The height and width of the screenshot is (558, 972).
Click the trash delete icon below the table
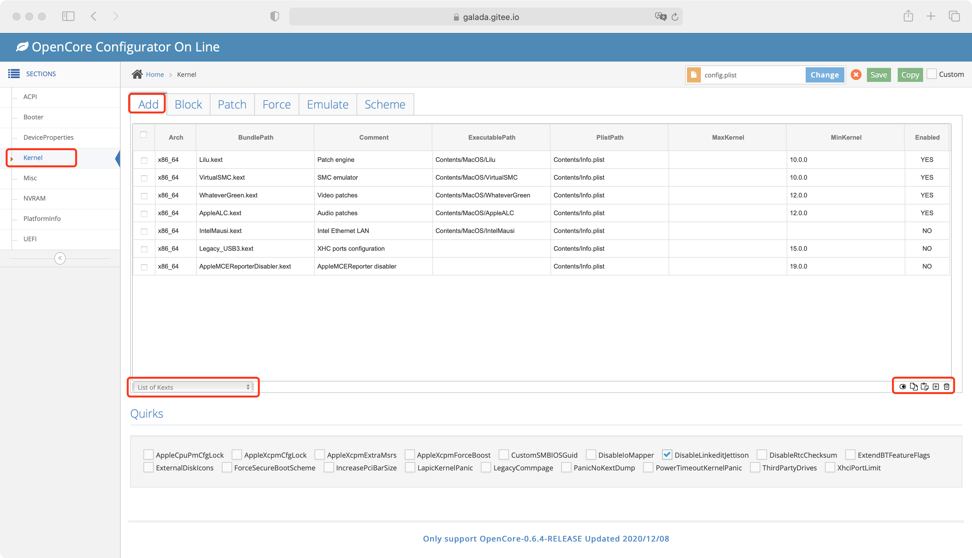pyautogui.click(x=947, y=387)
